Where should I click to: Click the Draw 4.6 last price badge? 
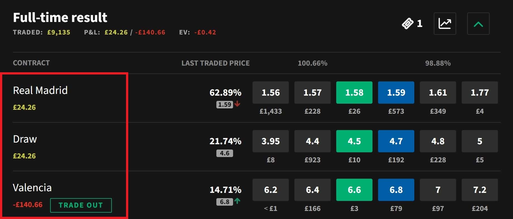[x=224, y=153]
